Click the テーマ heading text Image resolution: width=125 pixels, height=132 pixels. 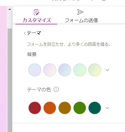click(34, 33)
